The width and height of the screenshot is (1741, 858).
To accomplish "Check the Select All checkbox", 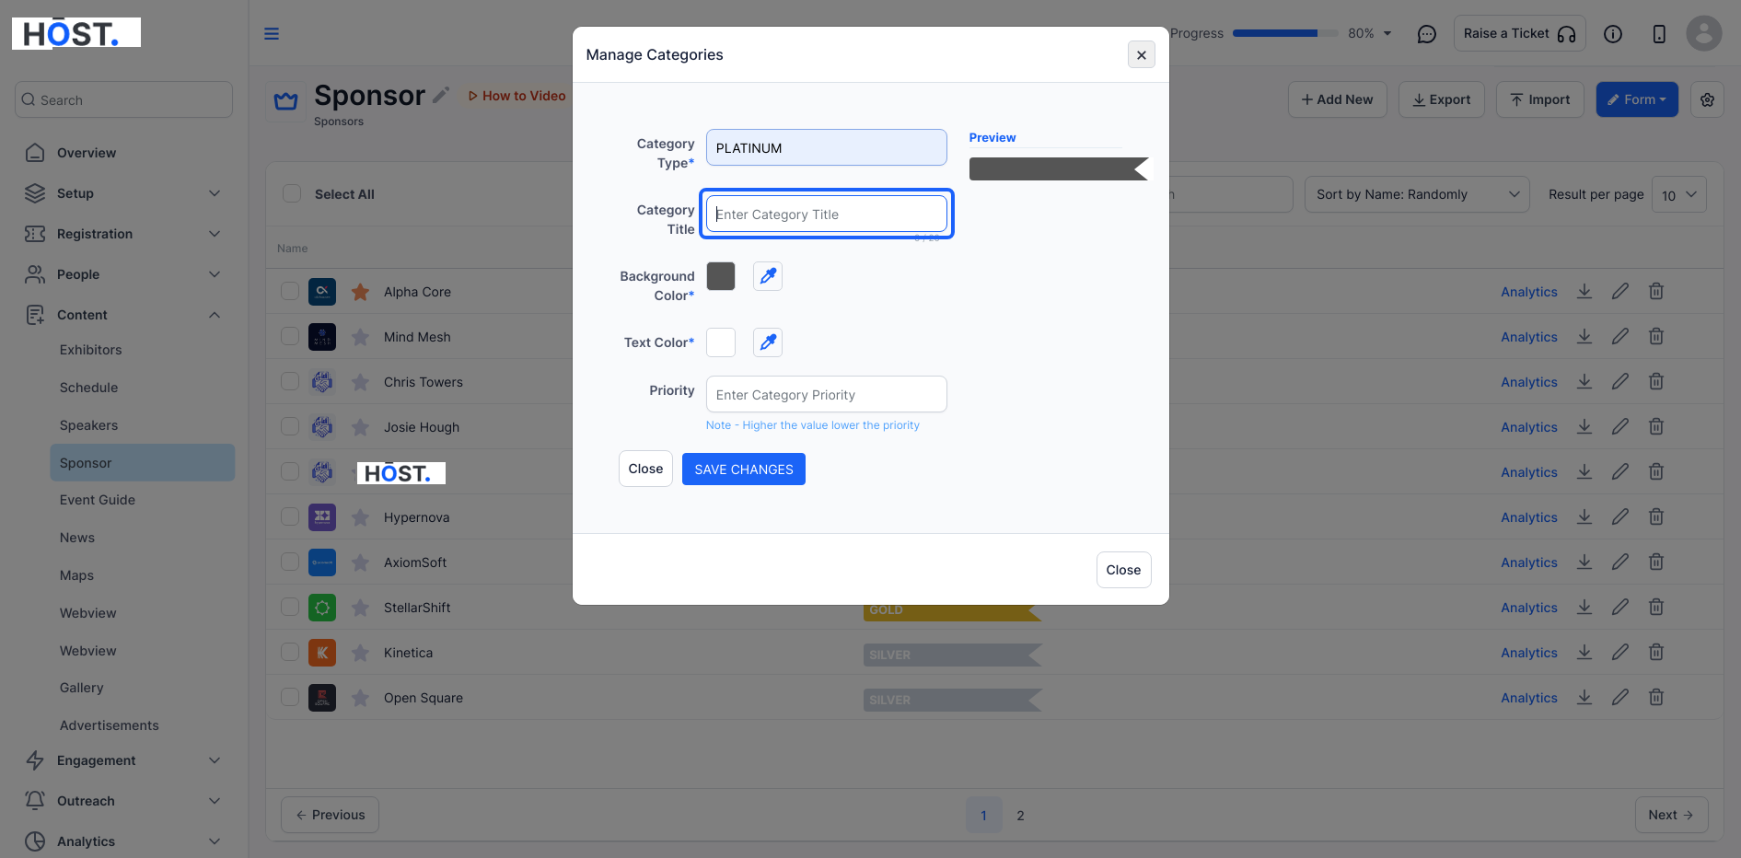I will [x=292, y=193].
